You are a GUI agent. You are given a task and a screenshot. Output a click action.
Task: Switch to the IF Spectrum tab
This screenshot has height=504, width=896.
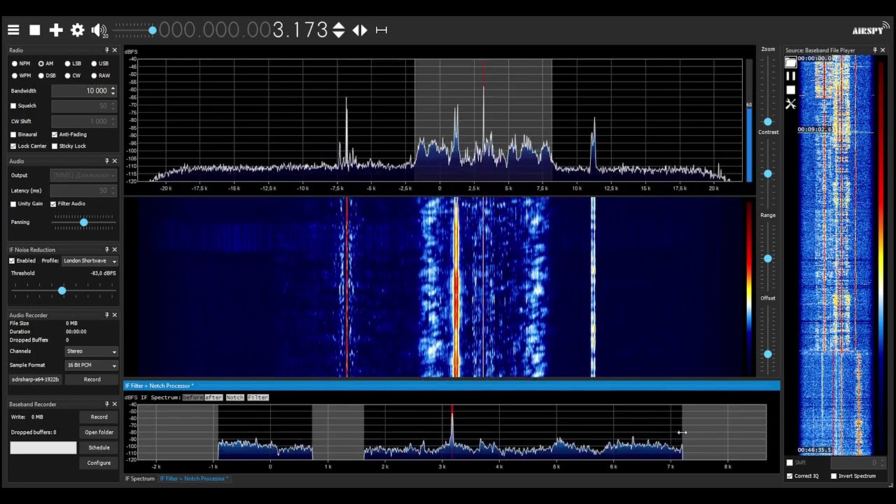pyautogui.click(x=140, y=479)
